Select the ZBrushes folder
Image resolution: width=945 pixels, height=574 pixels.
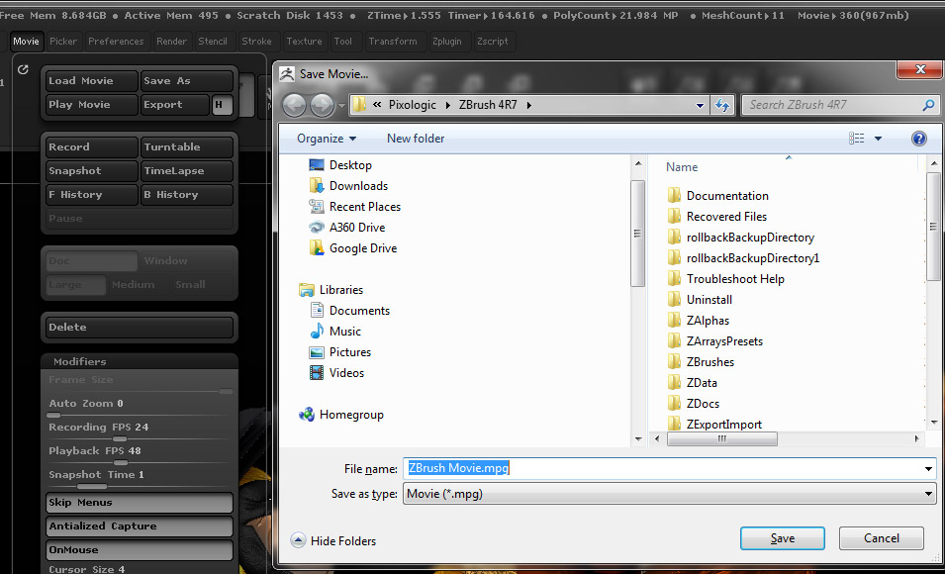701,362
